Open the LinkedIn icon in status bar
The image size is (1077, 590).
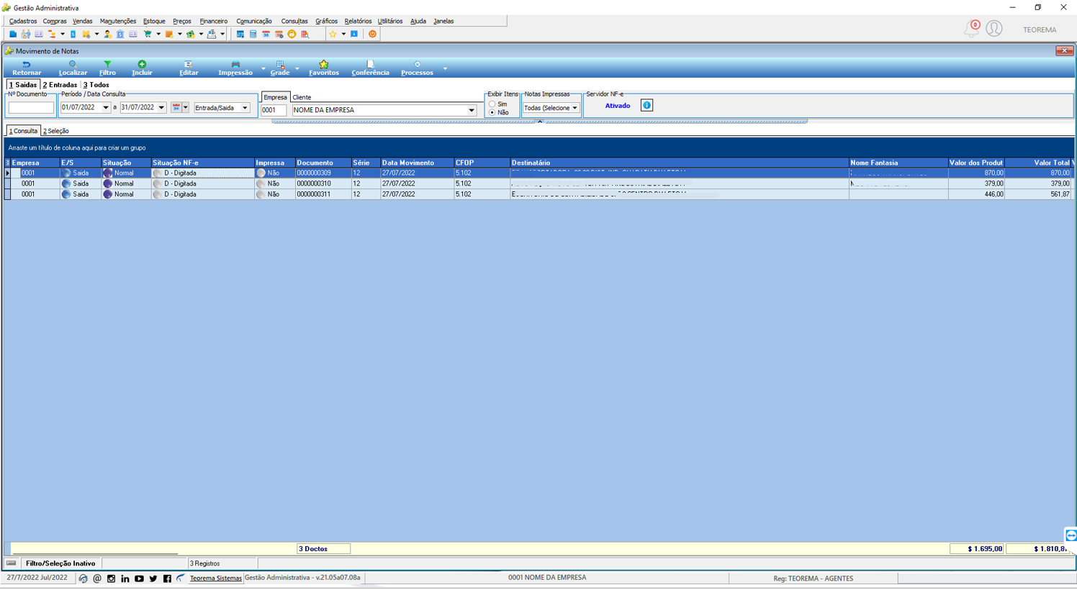pos(125,578)
